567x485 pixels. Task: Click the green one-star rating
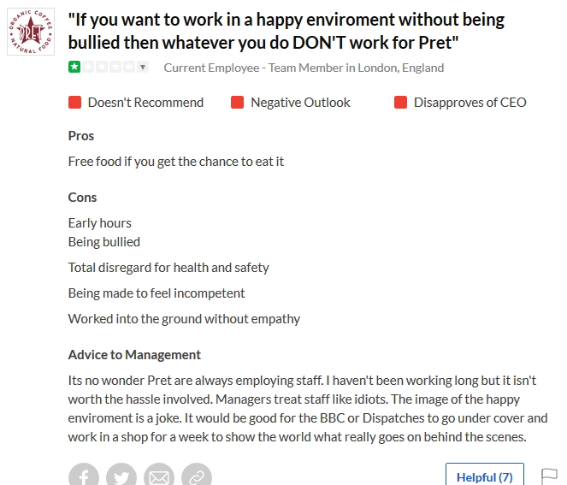pyautogui.click(x=74, y=67)
